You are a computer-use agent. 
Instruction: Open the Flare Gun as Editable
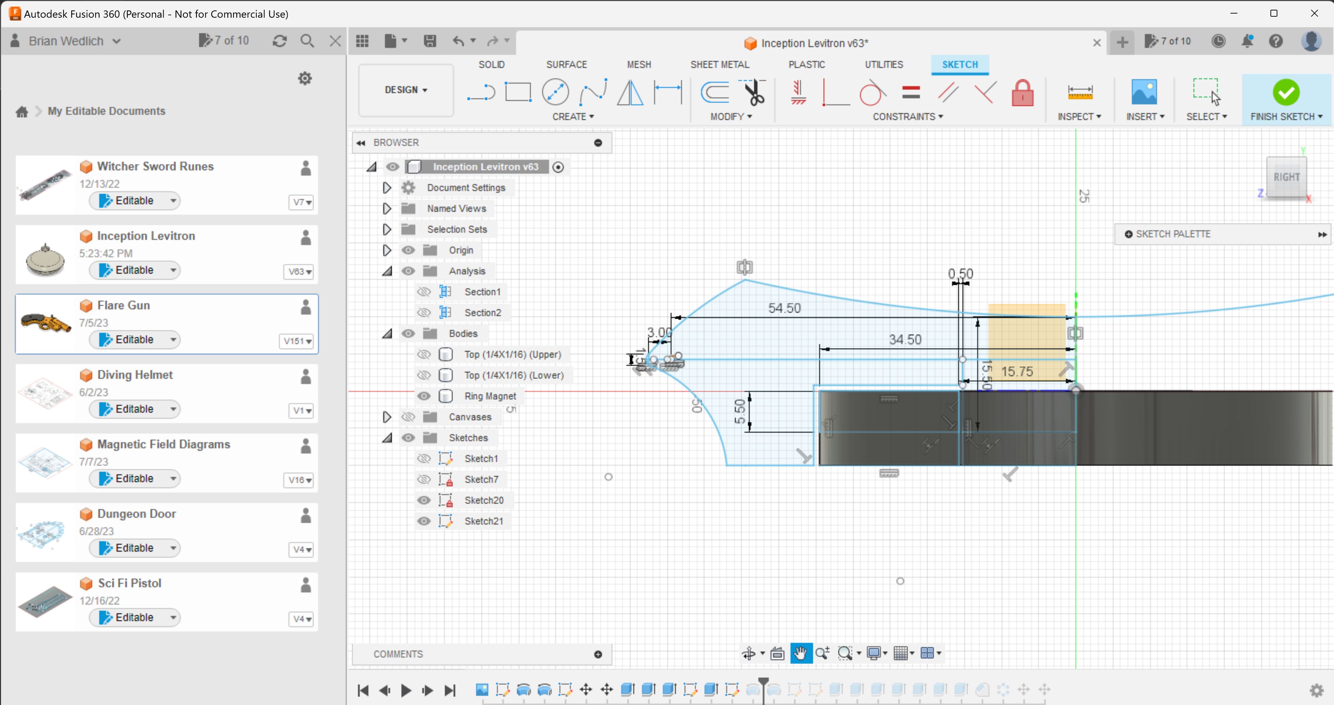click(135, 339)
